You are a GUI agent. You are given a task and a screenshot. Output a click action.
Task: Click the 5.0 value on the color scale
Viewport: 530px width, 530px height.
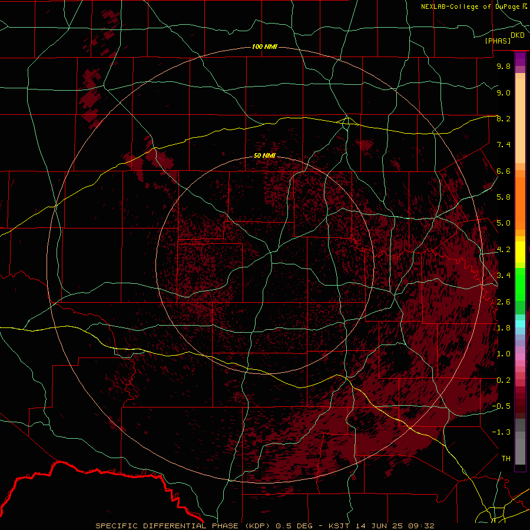(503, 223)
